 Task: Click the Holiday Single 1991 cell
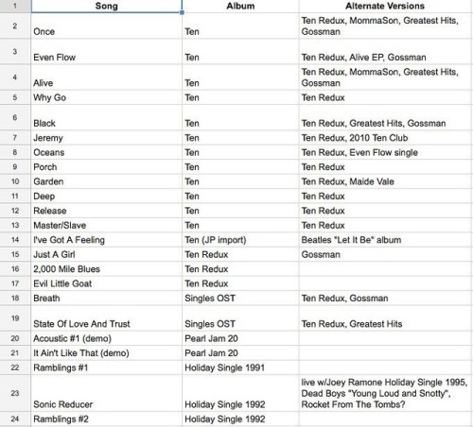pos(240,367)
